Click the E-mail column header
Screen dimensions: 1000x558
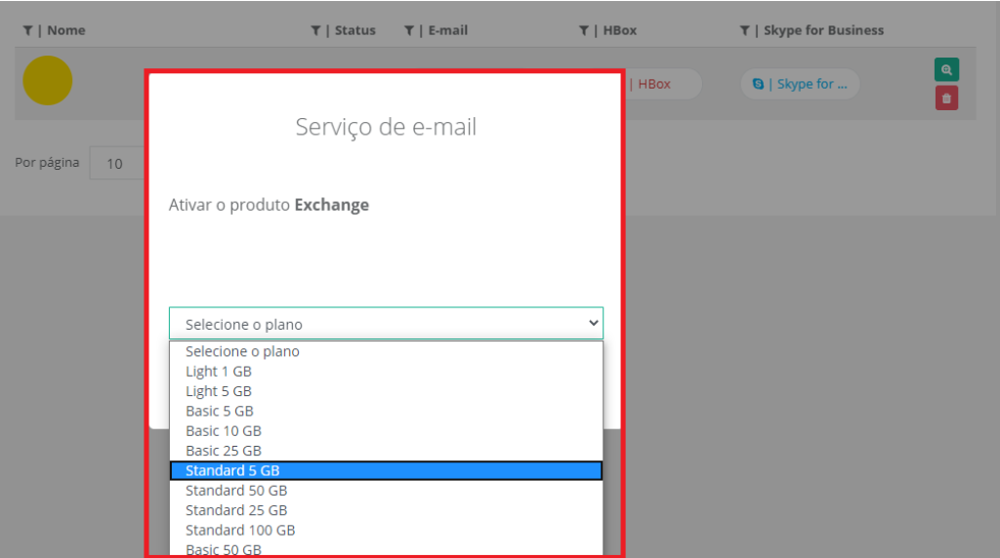447,30
